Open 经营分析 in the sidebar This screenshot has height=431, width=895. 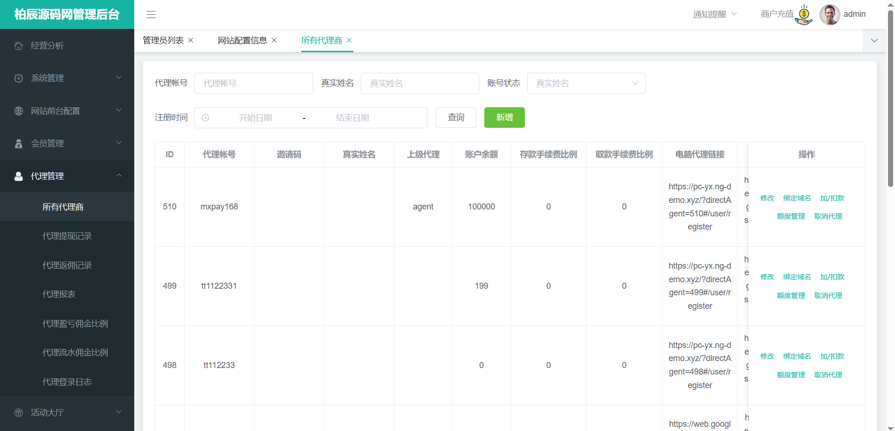pos(67,45)
